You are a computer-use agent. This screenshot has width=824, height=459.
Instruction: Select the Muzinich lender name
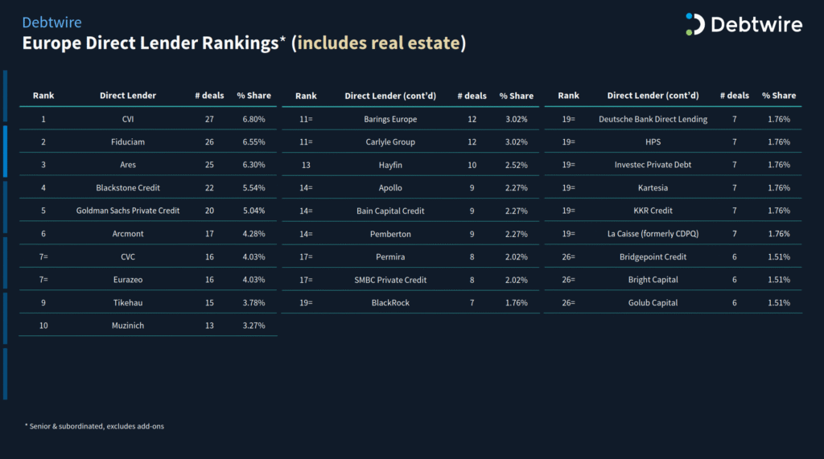click(x=128, y=326)
